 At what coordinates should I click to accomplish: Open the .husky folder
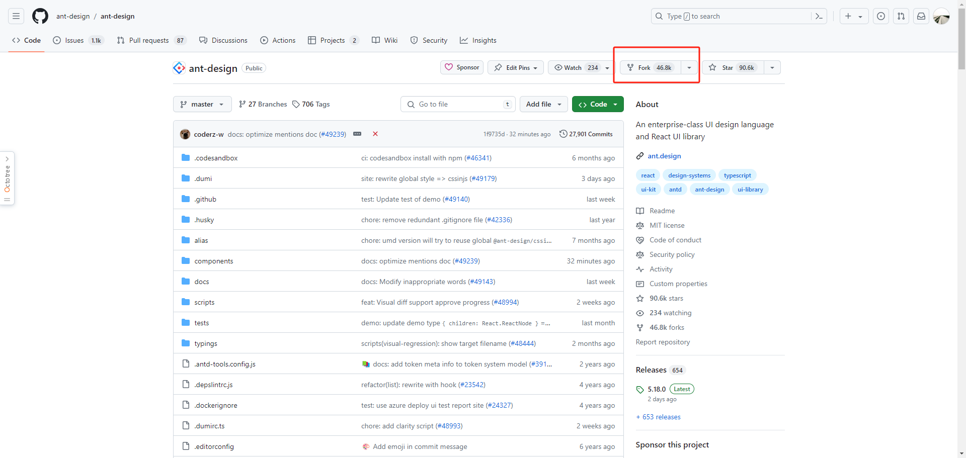pos(204,220)
